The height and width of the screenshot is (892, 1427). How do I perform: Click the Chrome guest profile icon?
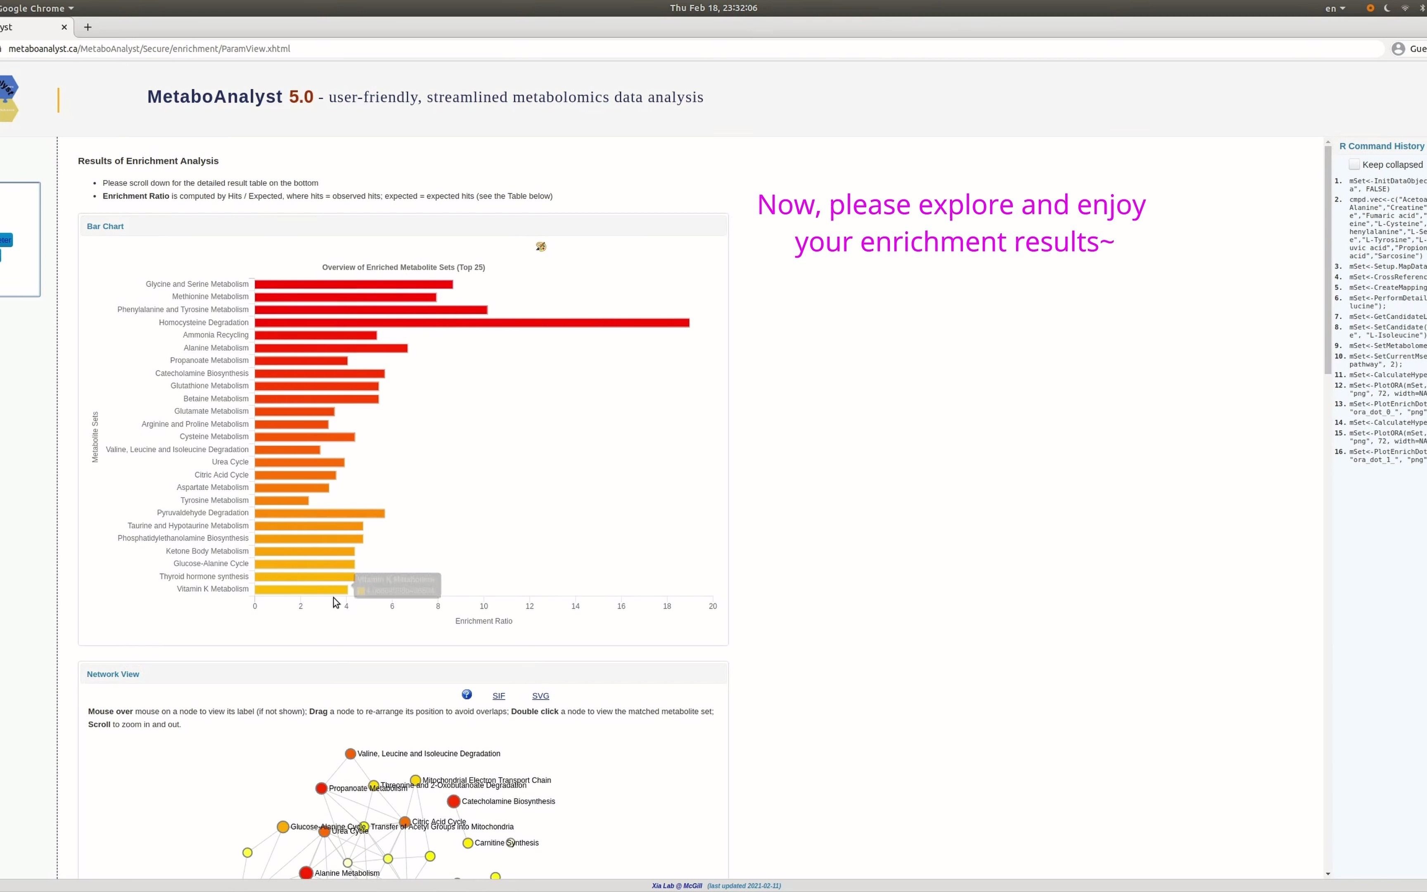(1398, 49)
